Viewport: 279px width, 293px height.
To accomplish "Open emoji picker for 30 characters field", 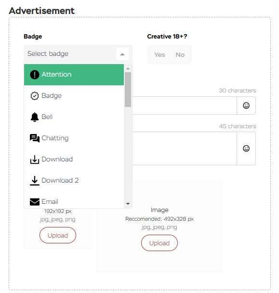I will 246,106.
